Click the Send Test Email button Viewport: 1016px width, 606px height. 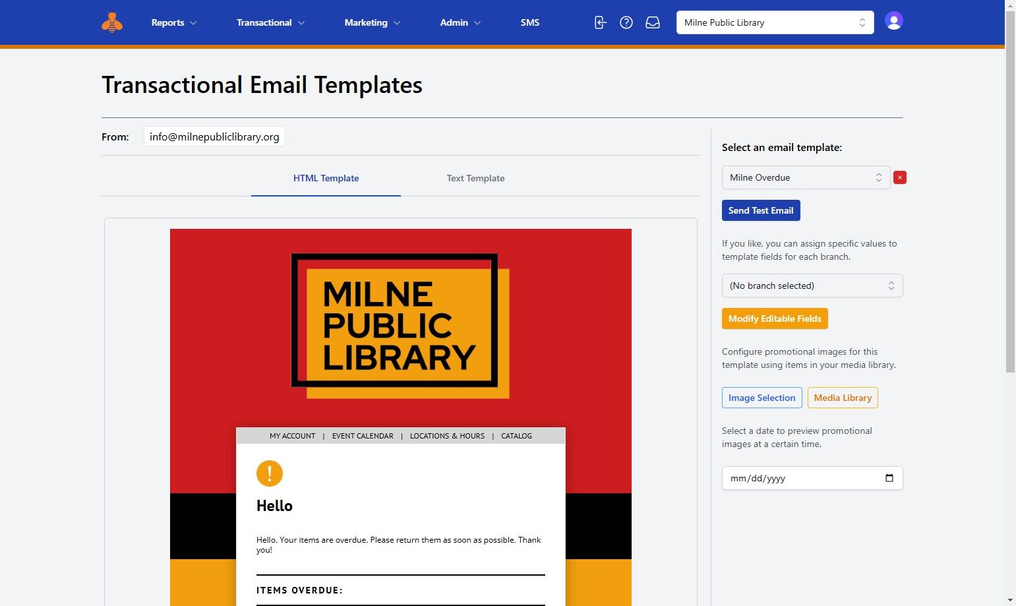761,210
